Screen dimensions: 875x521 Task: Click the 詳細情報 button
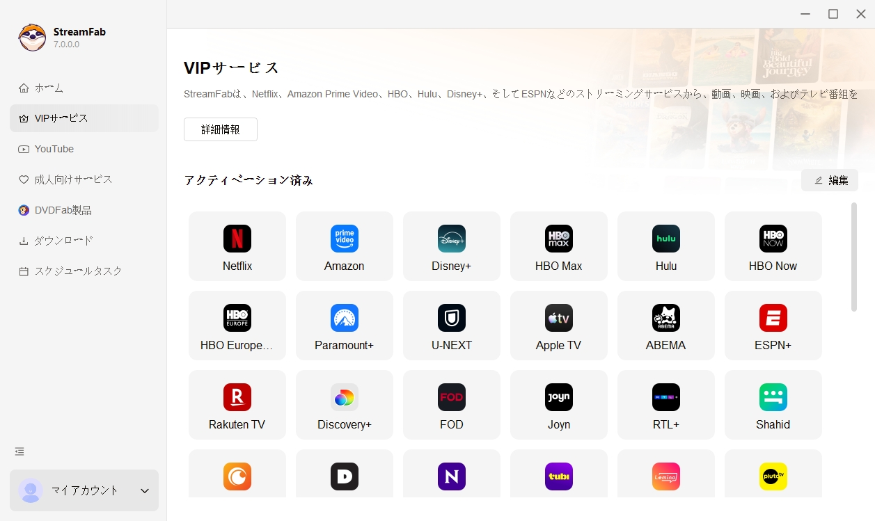[220, 129]
